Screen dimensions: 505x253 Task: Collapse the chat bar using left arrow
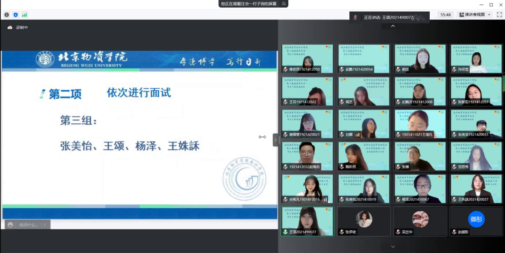[45, 225]
